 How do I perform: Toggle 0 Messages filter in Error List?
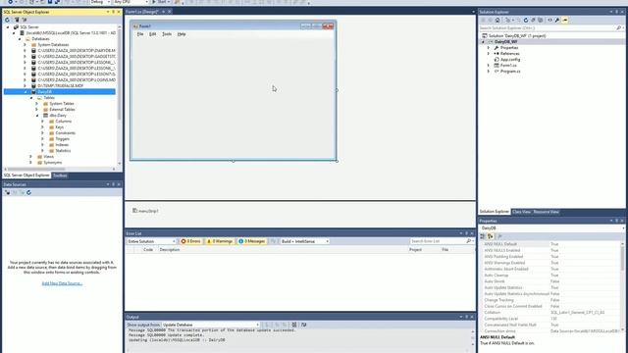click(251, 241)
